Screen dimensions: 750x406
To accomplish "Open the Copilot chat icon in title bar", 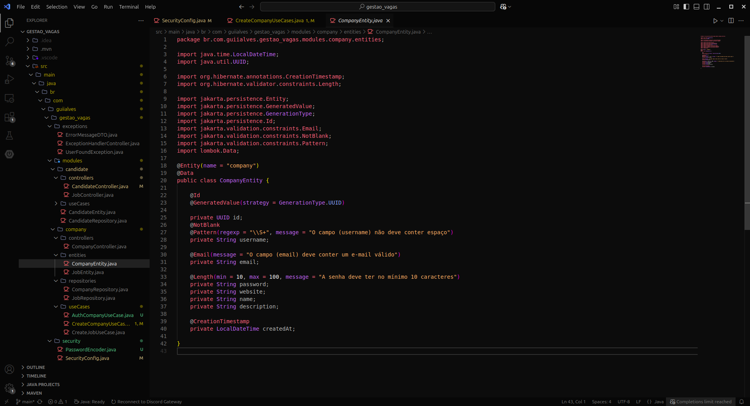I will [x=503, y=7].
